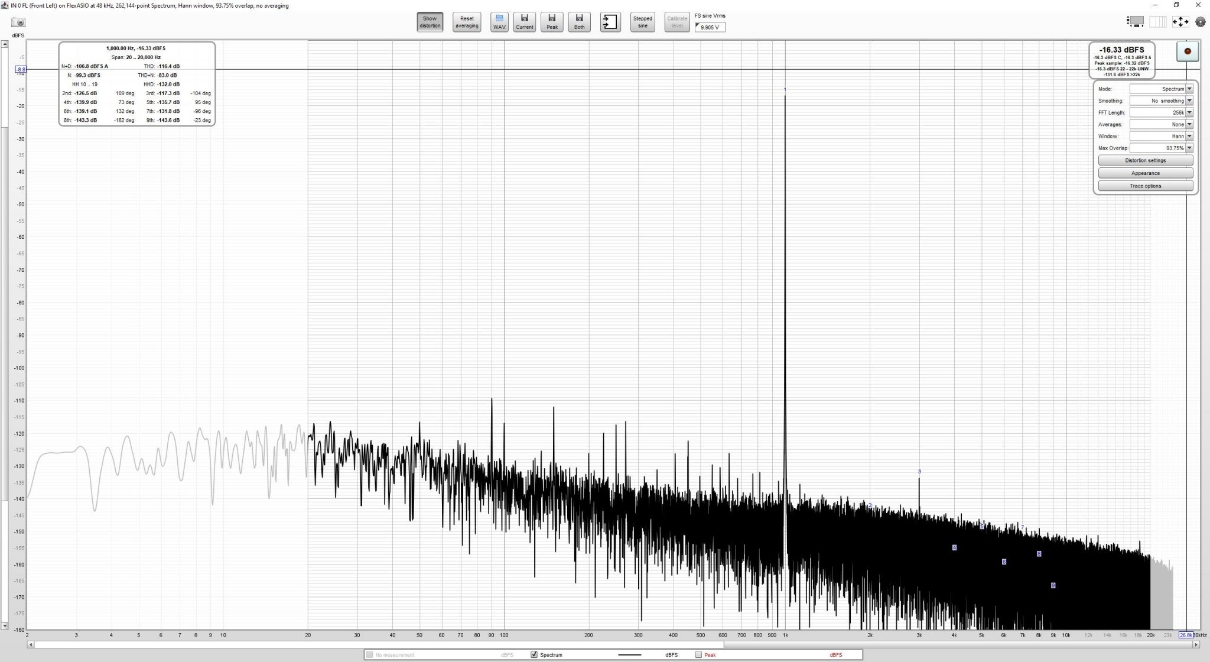Viewport: 1210px width, 662px height.
Task: Save Both traces
Action: 579,22
